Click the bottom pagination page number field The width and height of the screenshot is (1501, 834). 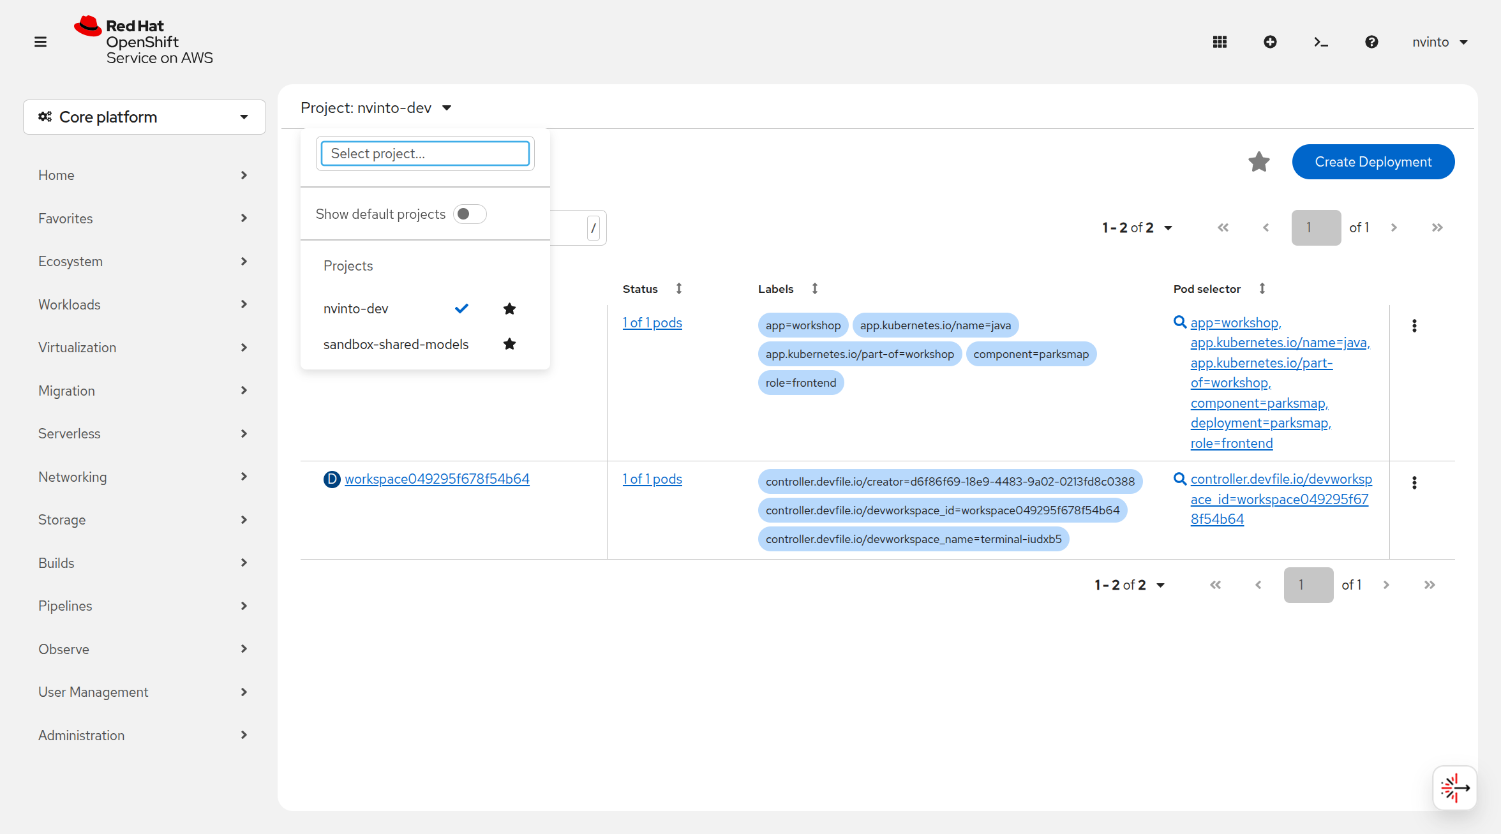[1308, 585]
